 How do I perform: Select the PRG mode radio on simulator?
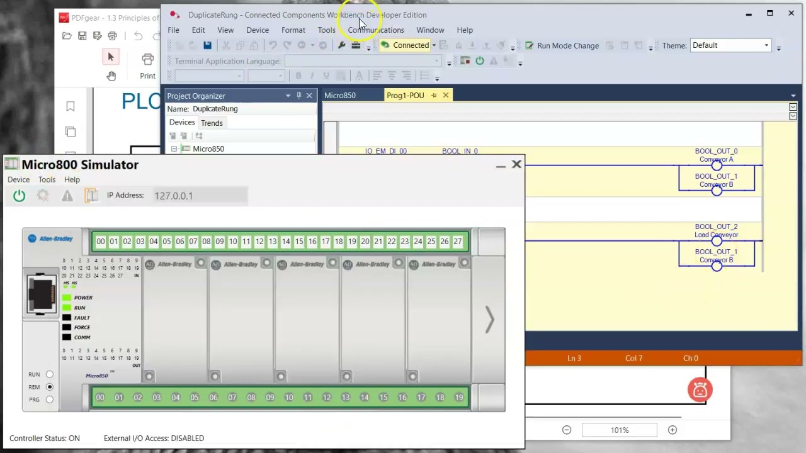click(x=50, y=400)
